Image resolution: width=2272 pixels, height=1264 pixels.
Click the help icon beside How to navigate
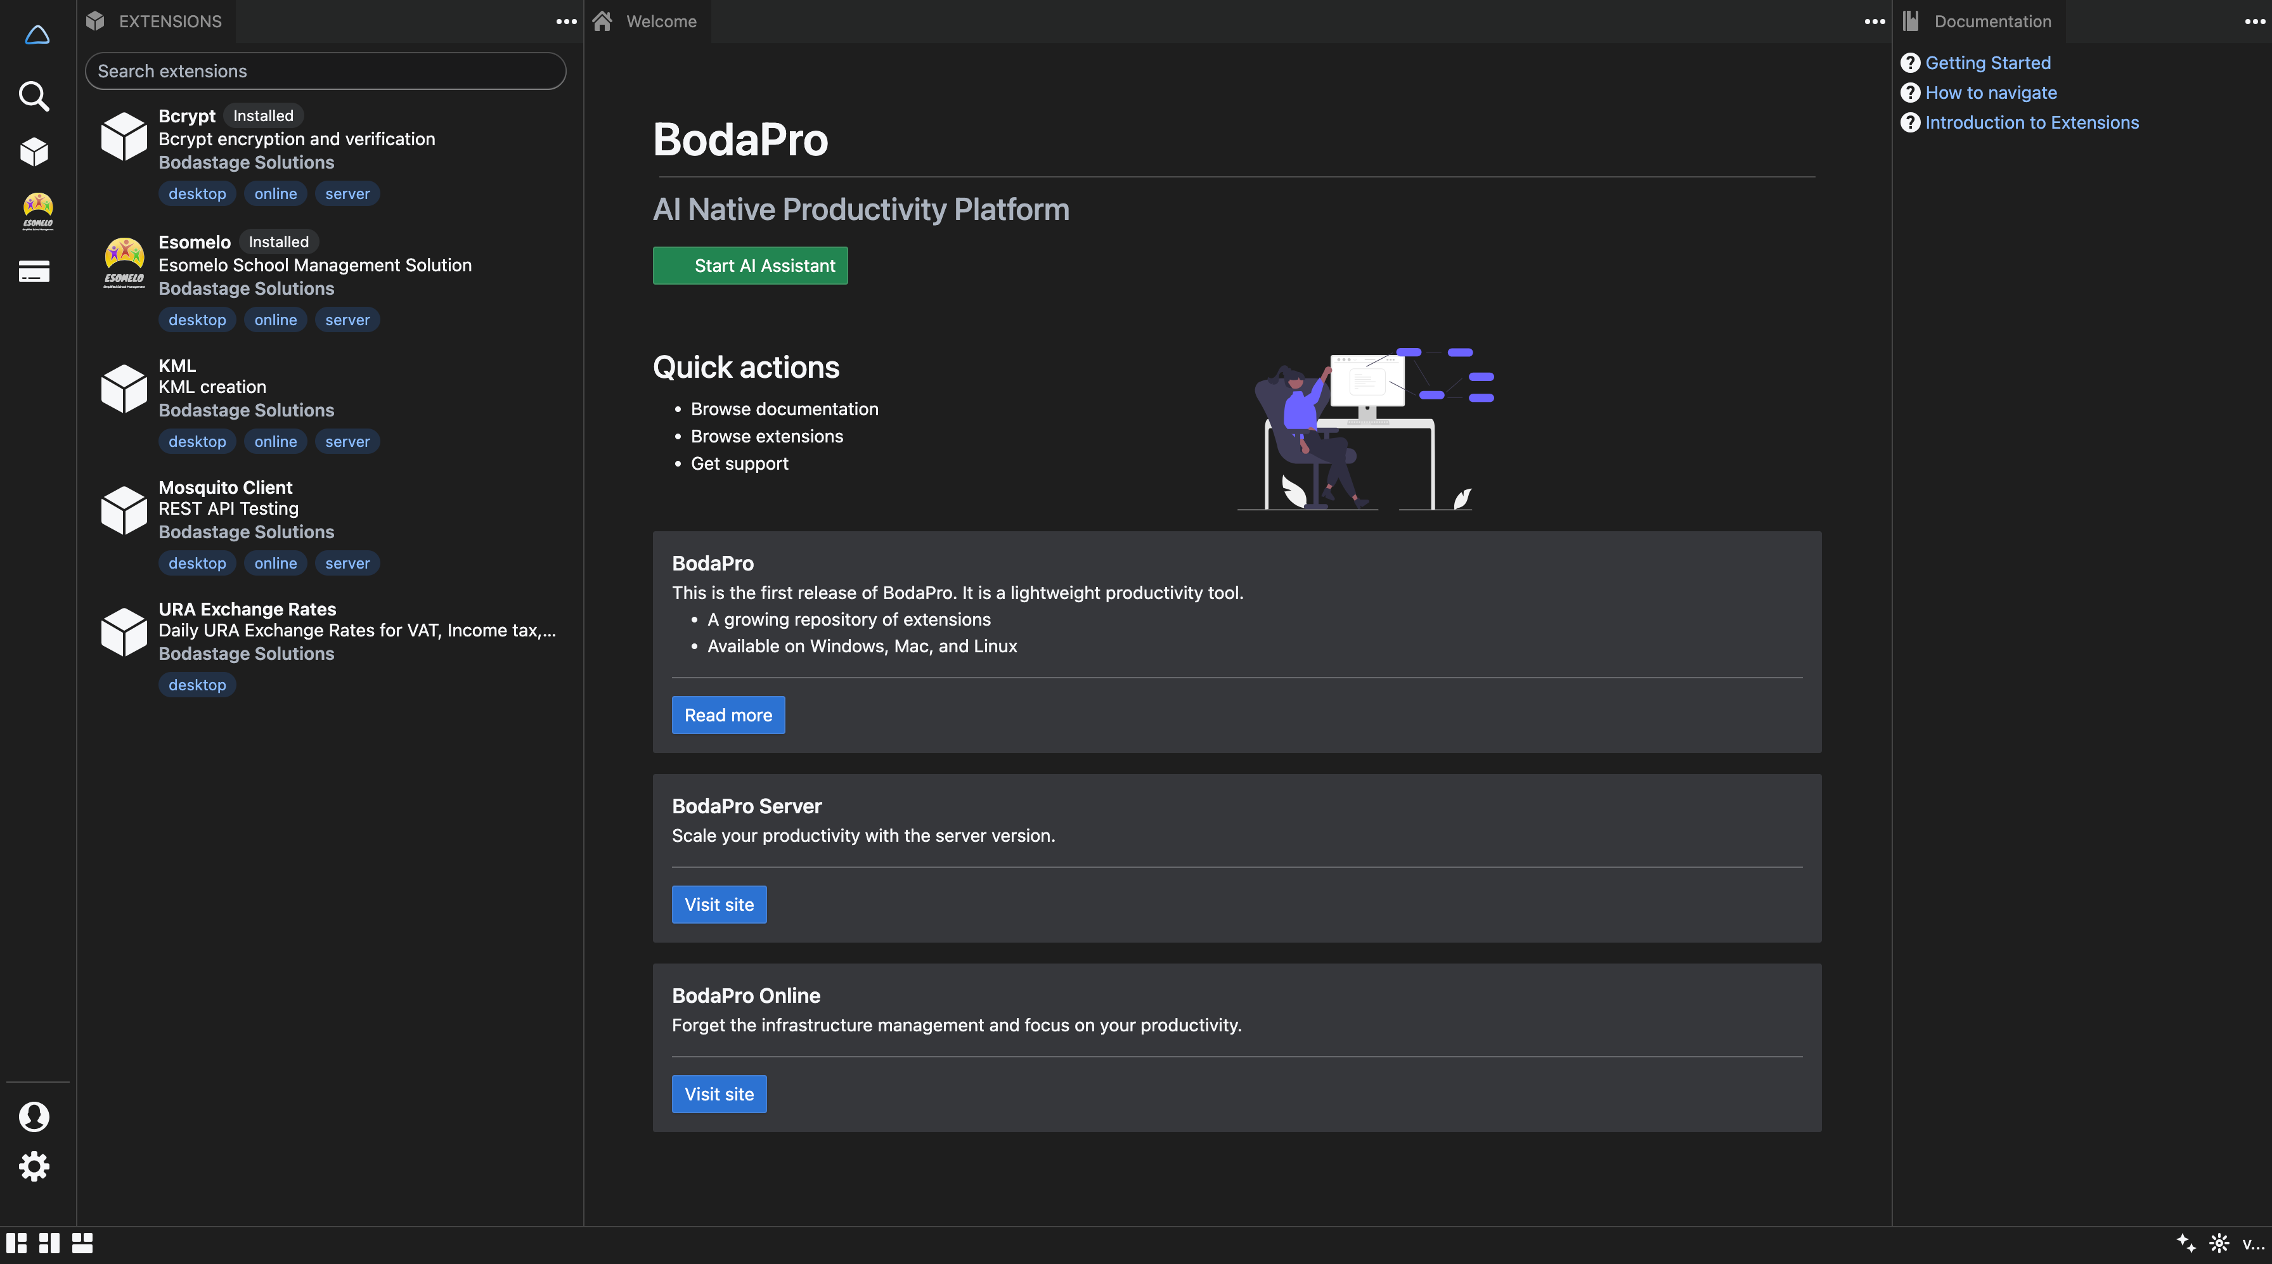[x=1911, y=93]
